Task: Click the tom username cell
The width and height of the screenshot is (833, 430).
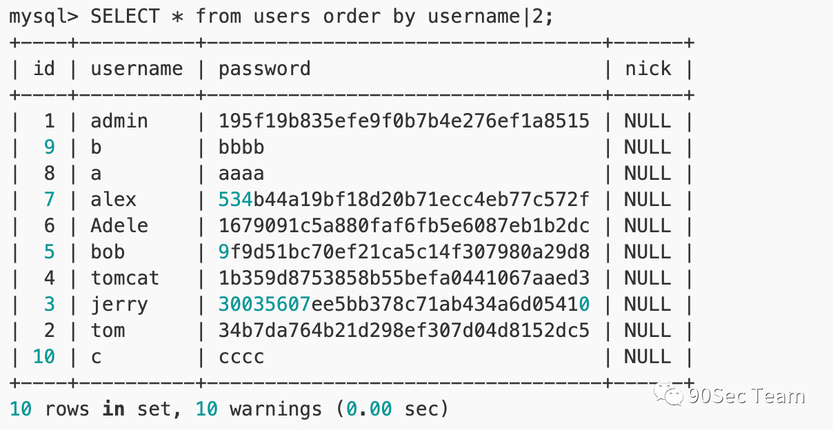Action: pyautogui.click(x=108, y=331)
